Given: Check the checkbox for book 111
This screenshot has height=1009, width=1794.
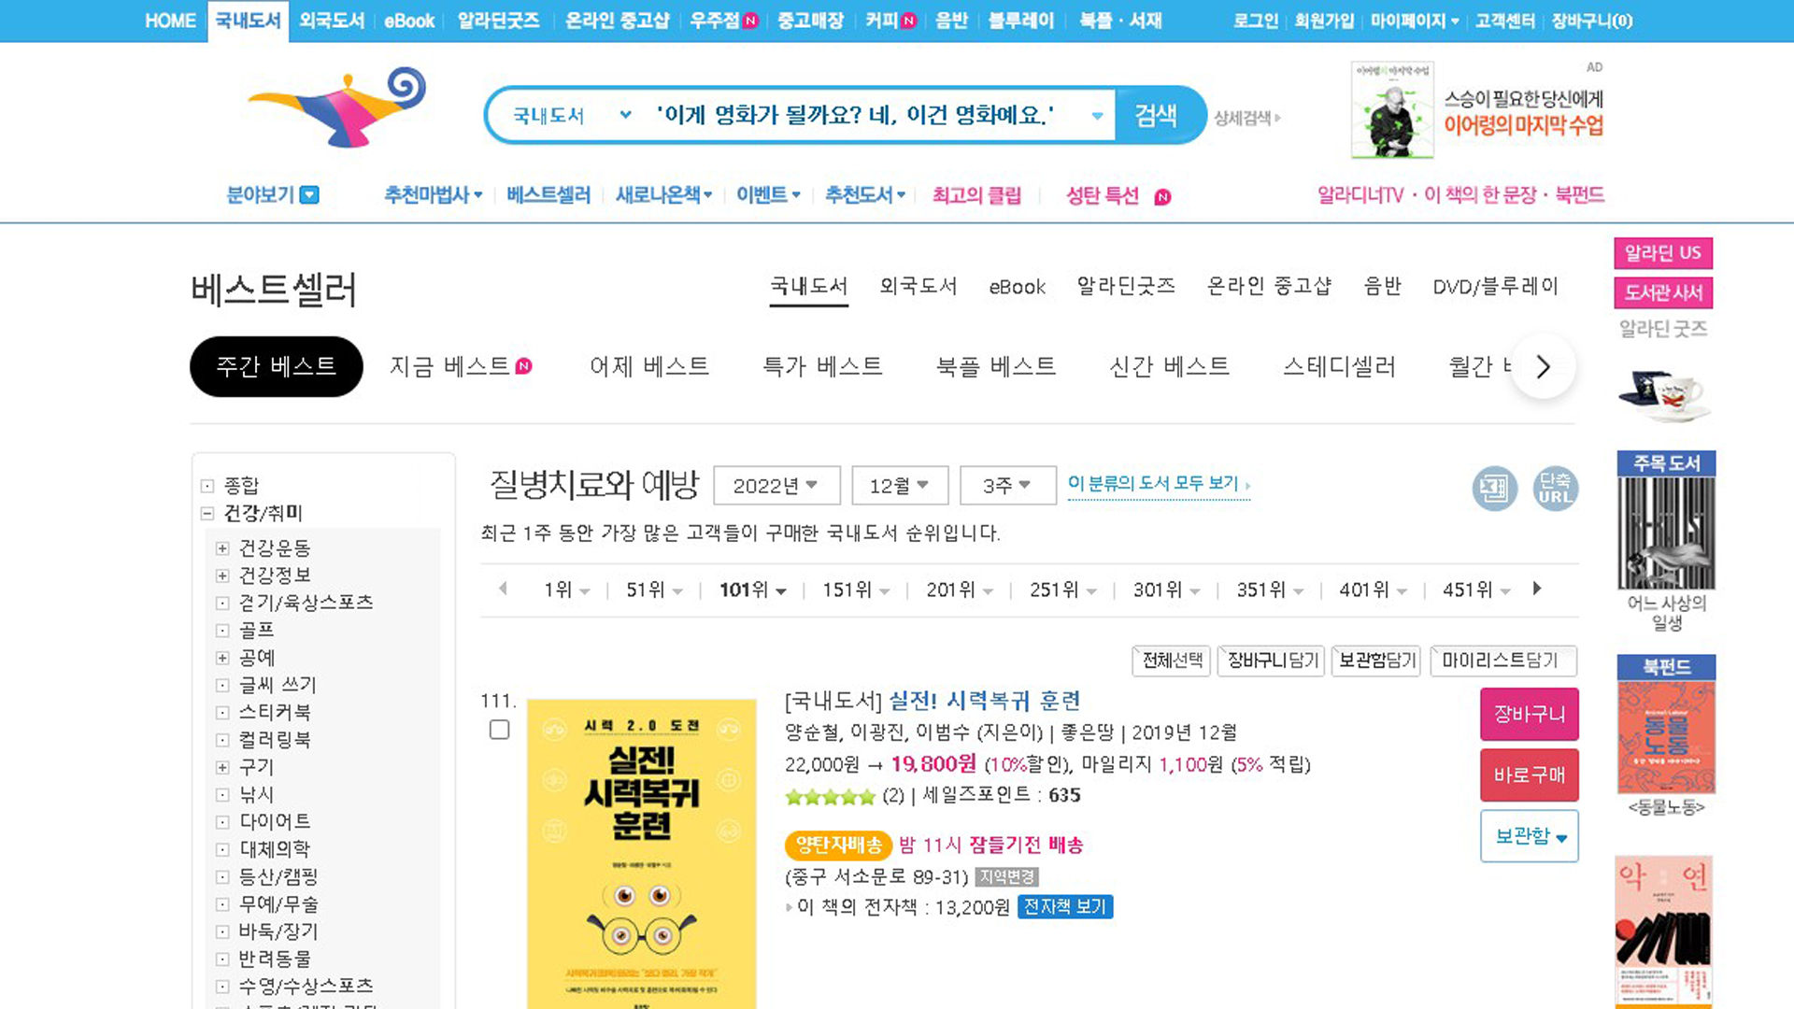Looking at the screenshot, I should pos(499,730).
